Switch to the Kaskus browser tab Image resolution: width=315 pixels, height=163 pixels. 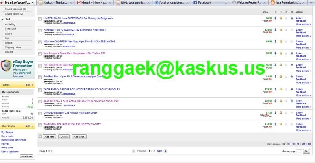56,3
